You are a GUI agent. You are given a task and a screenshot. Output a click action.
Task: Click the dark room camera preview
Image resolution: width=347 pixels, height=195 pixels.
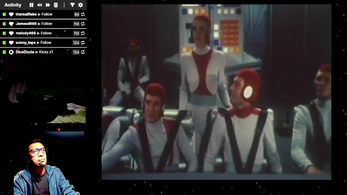point(43,92)
